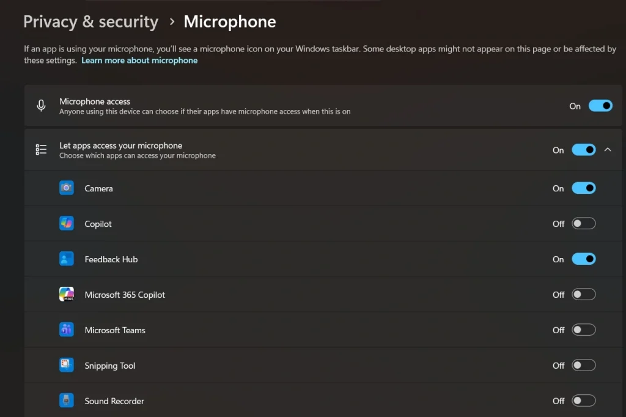This screenshot has width=626, height=417.
Task: Click the Camera app icon
Action: [67, 188]
